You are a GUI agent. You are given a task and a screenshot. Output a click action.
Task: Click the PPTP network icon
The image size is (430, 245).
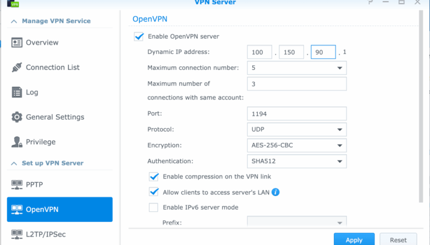tap(17, 184)
